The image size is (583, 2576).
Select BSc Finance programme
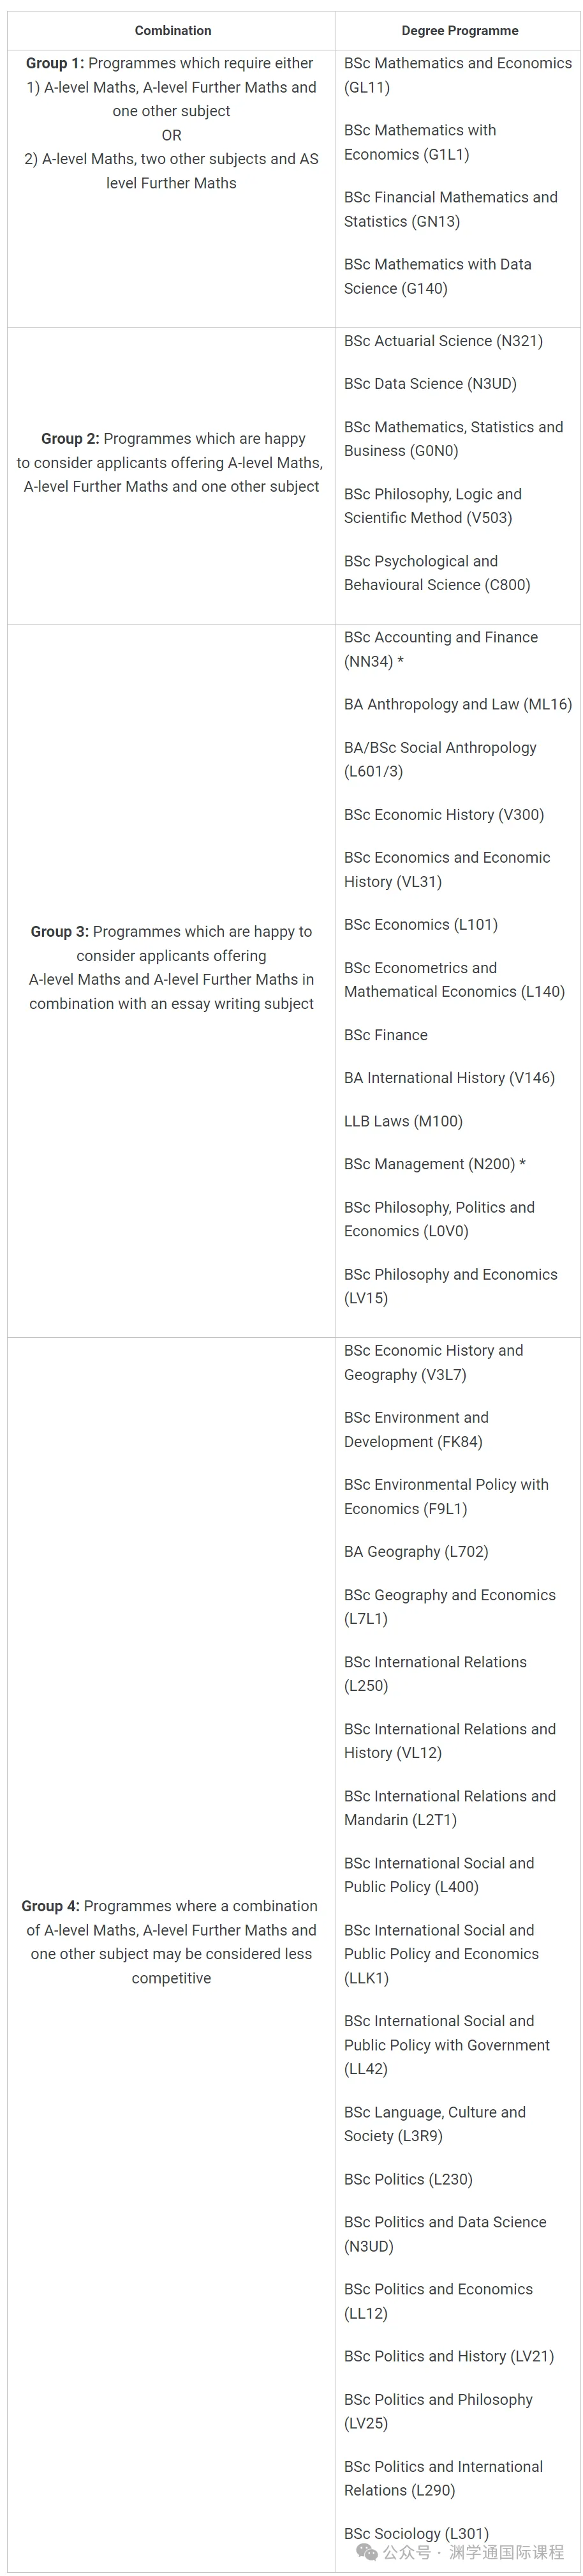[x=385, y=1036]
